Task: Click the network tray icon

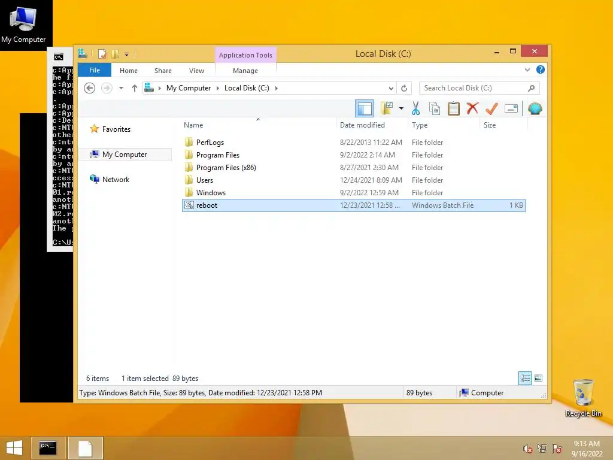Action: [542, 449]
